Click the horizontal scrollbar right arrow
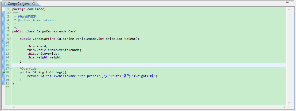 pos(284,107)
